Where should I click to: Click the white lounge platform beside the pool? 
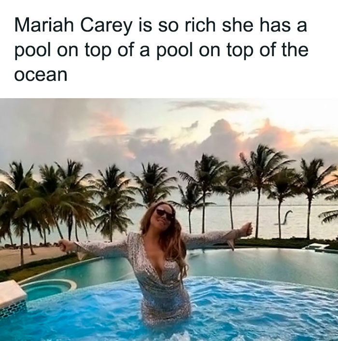point(316,246)
